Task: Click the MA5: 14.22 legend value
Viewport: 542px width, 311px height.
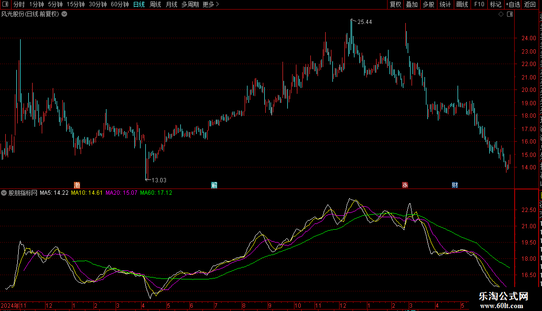Action: [54, 193]
